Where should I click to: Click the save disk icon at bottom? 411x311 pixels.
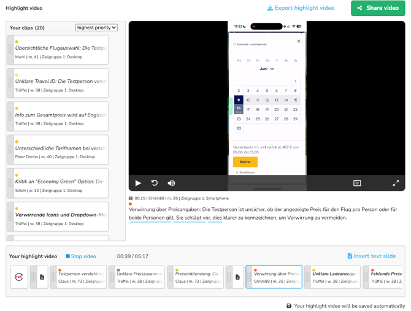pos(289,305)
